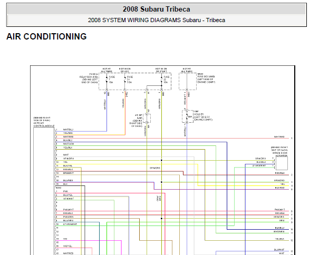Screen dimensions: 319x255
Task: Click 'RED/BLK' at upper connector pin 12
Action: click(68, 170)
